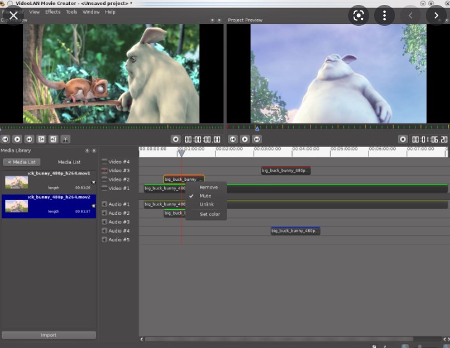Click the Import button
Screen dimensions: 450x348
click(x=49, y=335)
